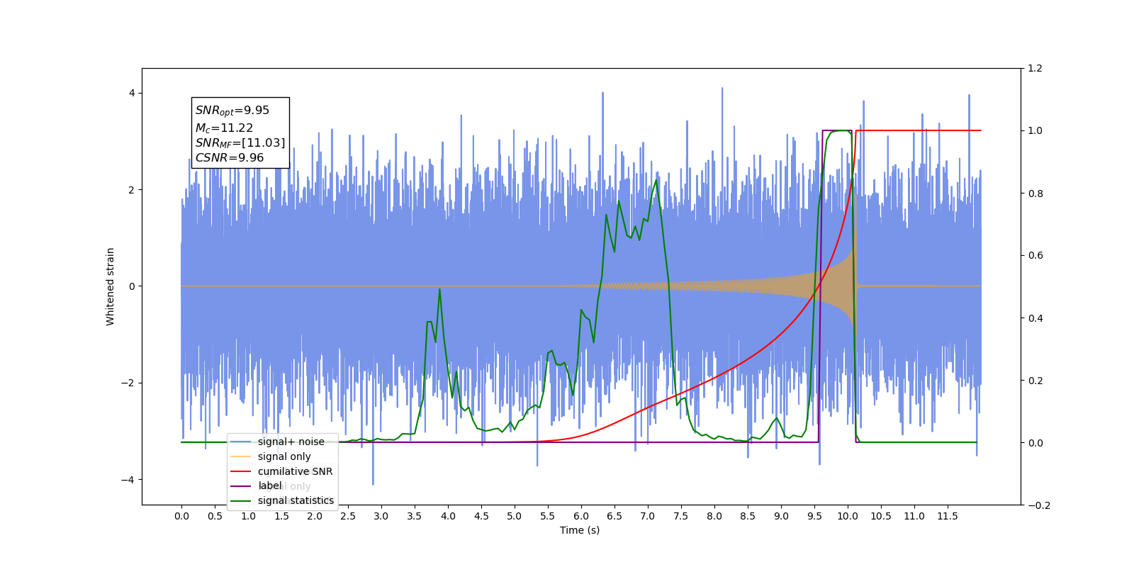Click the blue signal+ noise legend line sample
The image size is (1134, 567).
tap(241, 442)
